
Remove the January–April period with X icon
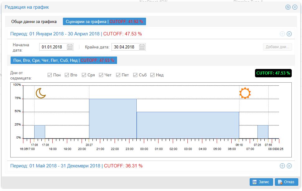click(289, 34)
